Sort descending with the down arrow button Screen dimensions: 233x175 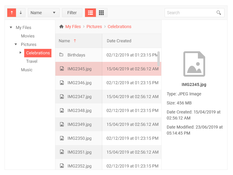coord(21,13)
